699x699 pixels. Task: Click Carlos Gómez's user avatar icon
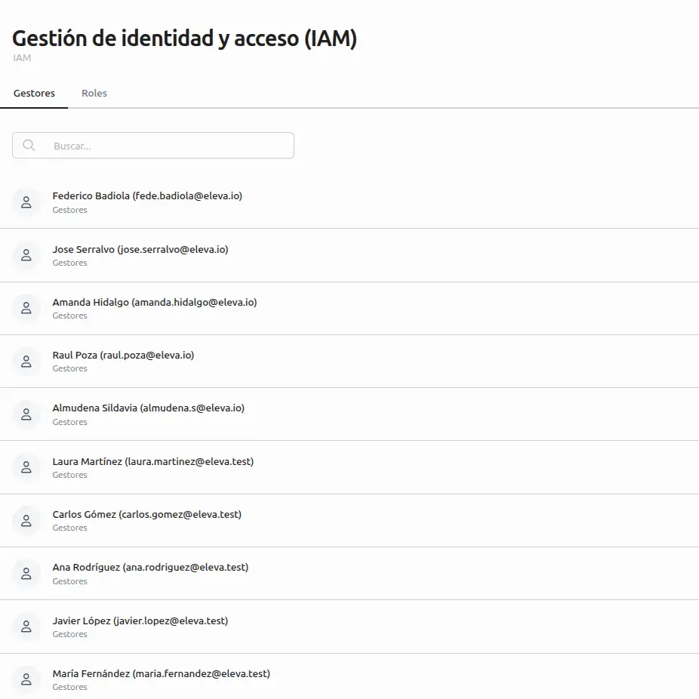[x=26, y=521]
